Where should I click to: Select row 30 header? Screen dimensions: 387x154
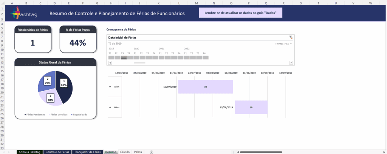[2, 135]
